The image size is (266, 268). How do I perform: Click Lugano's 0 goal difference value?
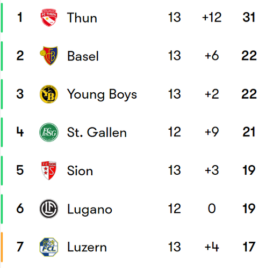[x=212, y=209]
